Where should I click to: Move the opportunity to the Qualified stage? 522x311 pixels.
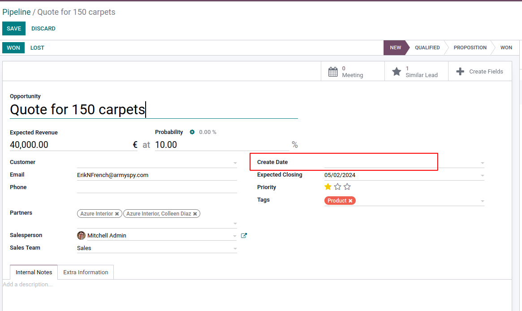point(427,48)
